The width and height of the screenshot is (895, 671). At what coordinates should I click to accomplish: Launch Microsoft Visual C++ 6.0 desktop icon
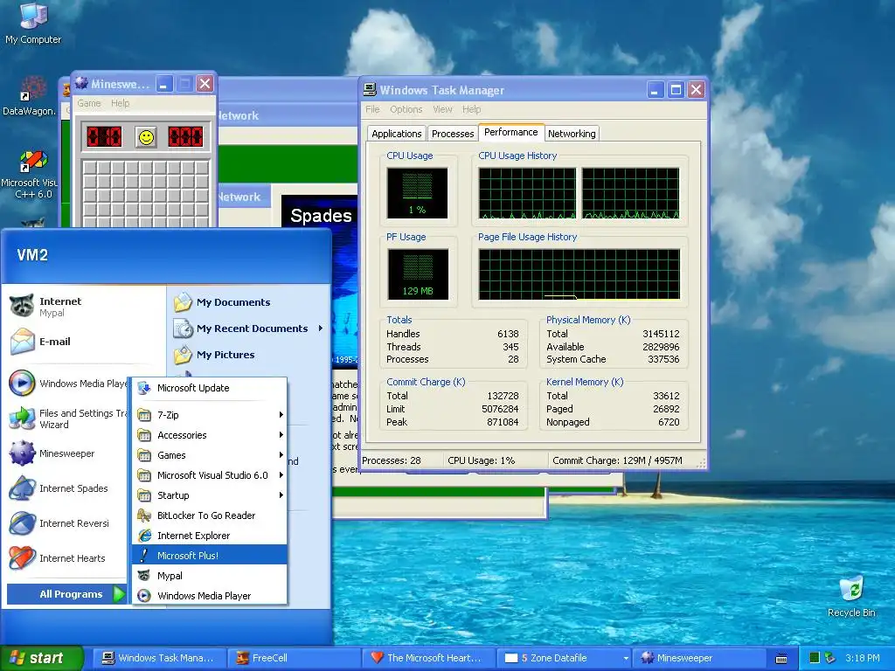[x=31, y=174]
